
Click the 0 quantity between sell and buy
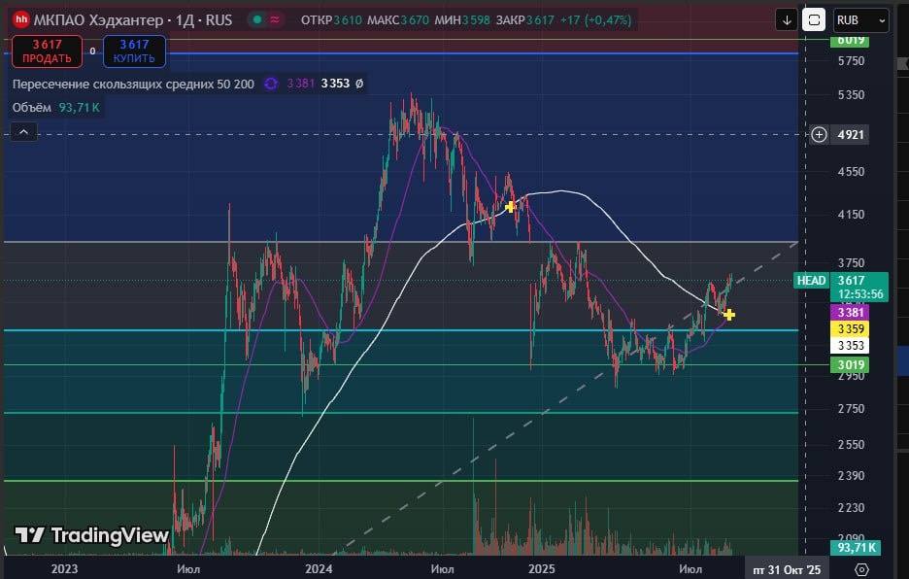tap(93, 51)
